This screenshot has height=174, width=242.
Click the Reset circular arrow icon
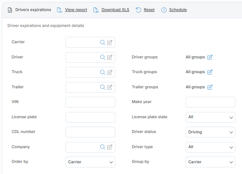138,10
